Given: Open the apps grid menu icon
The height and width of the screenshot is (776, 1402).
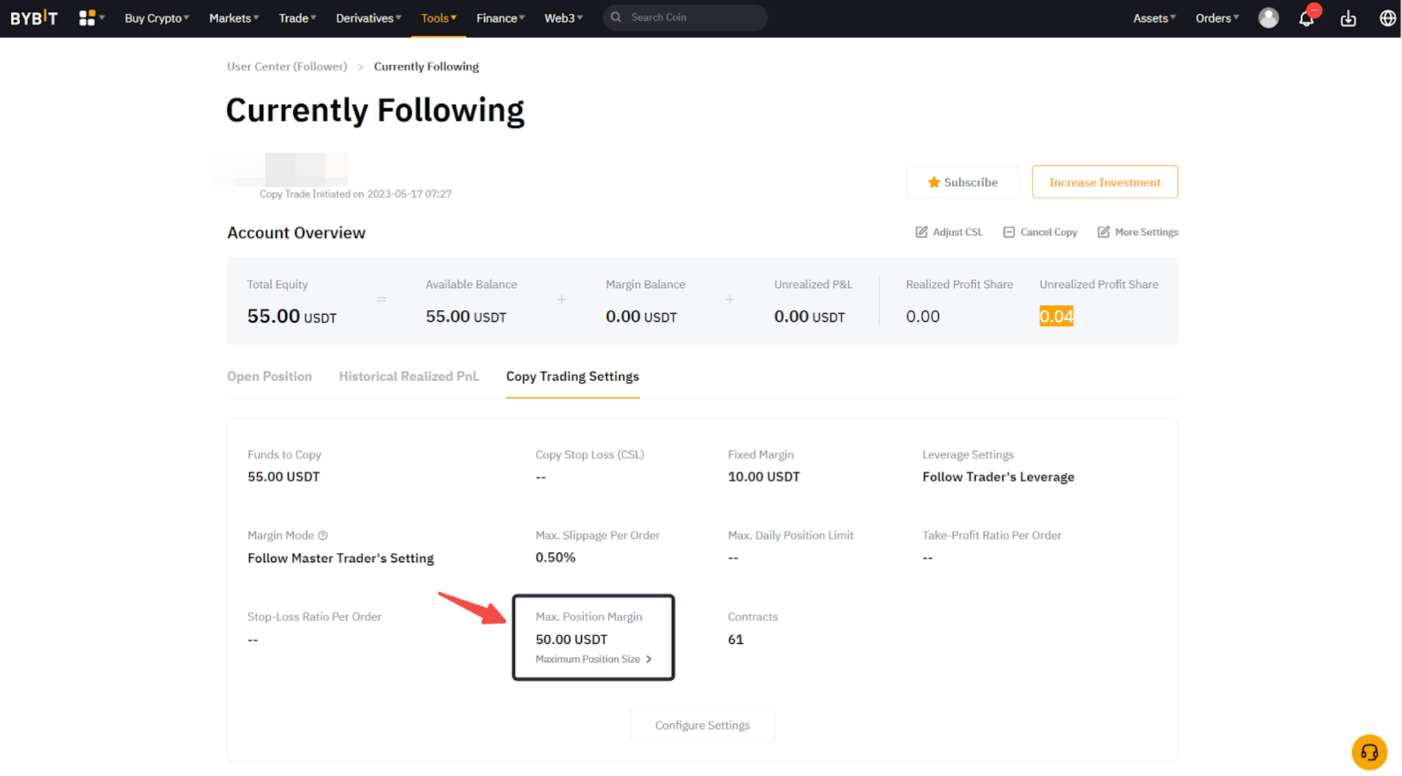Looking at the screenshot, I should point(88,18).
